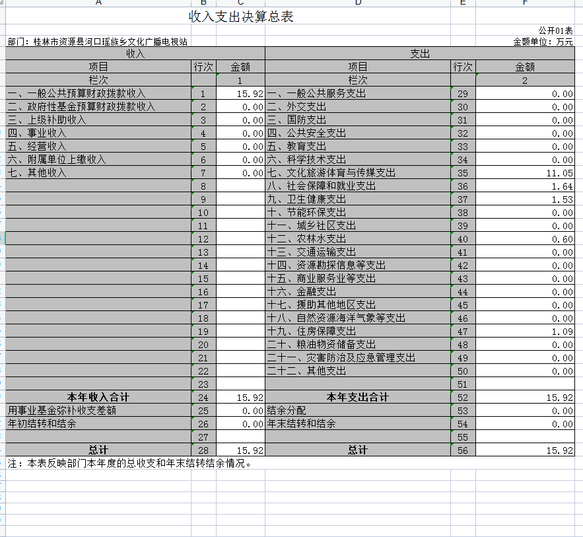The image size is (583, 537).
Task: Click the cell showing 1.53
Action: (x=525, y=199)
